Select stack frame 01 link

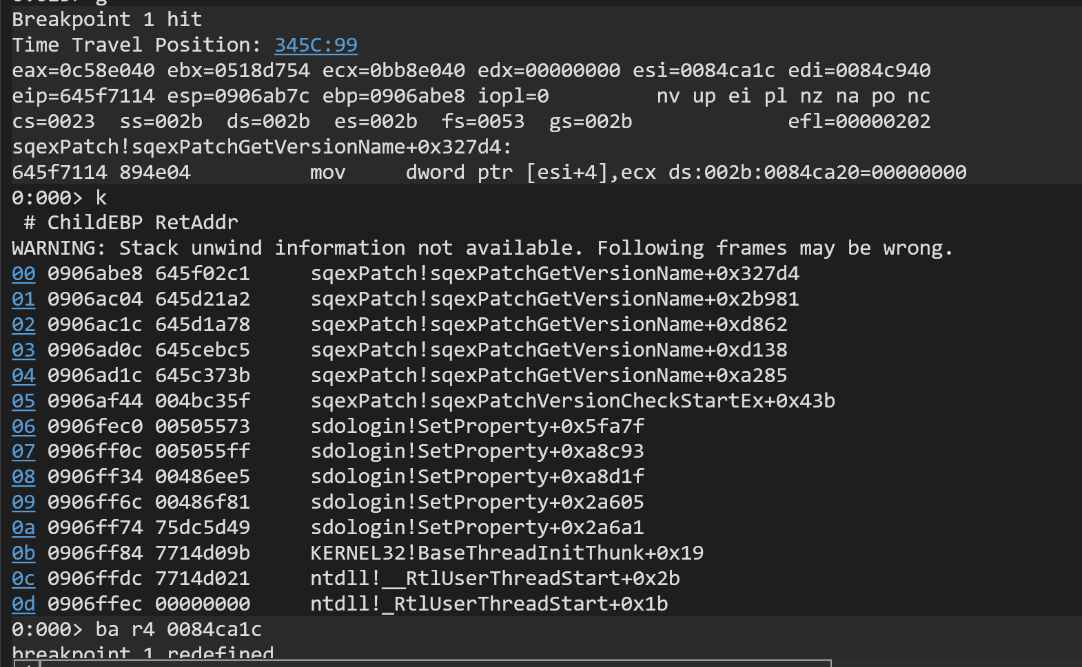(23, 299)
